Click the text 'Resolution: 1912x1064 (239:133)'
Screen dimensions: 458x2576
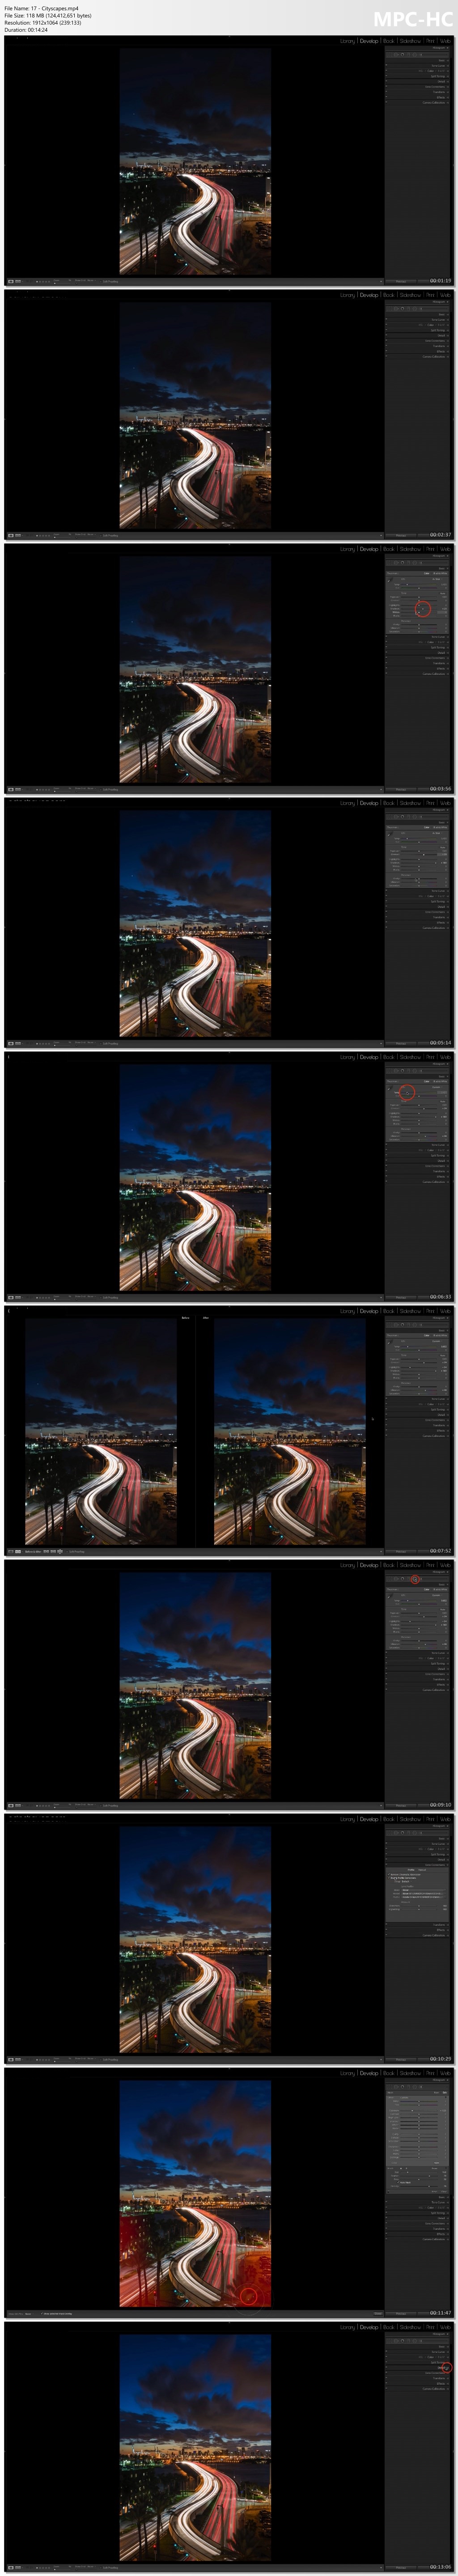pos(43,22)
